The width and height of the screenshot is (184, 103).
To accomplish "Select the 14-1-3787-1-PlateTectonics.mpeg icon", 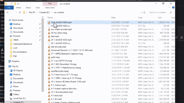I will [x=49, y=68].
